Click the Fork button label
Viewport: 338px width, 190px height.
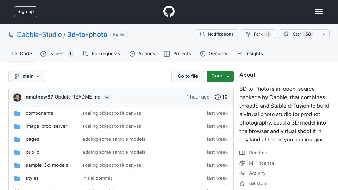point(258,34)
